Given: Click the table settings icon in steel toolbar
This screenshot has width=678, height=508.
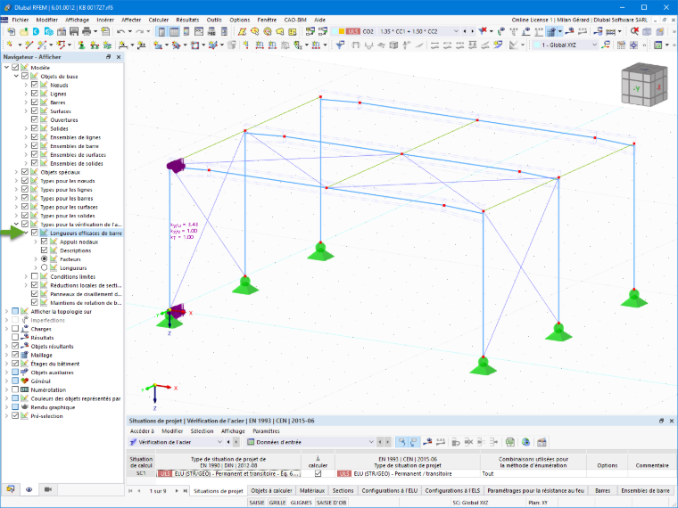Looking at the screenshot, I should point(542,442).
